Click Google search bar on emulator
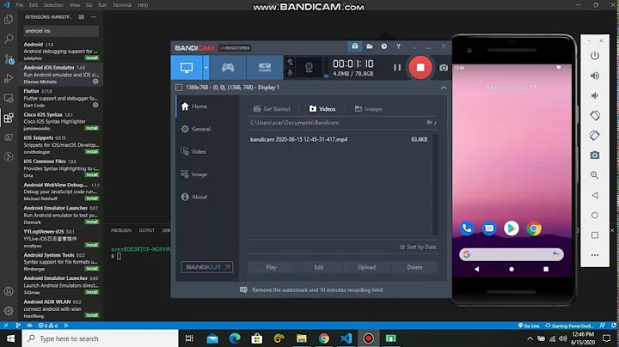 512,254
